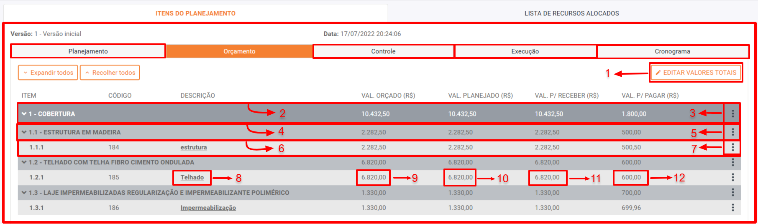Viewport: 758px width, 224px height.
Task: Open three-dot menu for item 1.2.1
Action: coord(732,177)
